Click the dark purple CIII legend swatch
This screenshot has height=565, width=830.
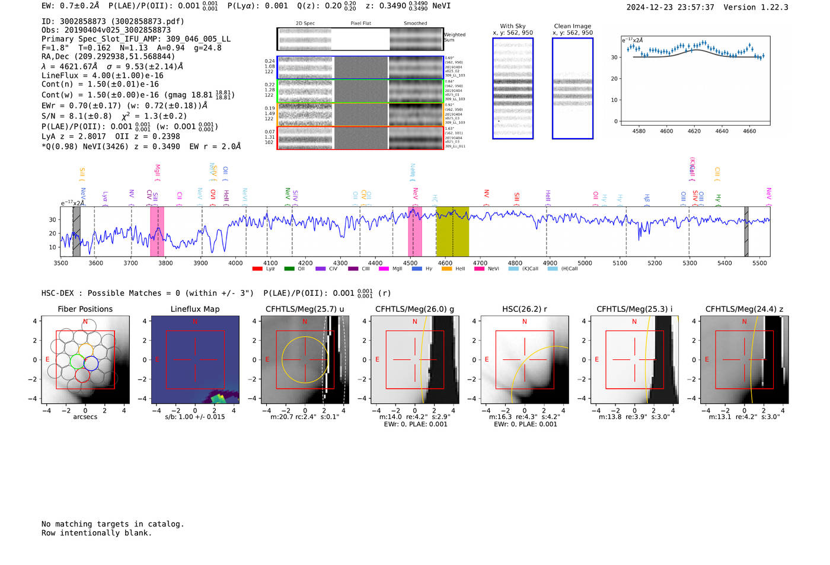click(x=353, y=269)
